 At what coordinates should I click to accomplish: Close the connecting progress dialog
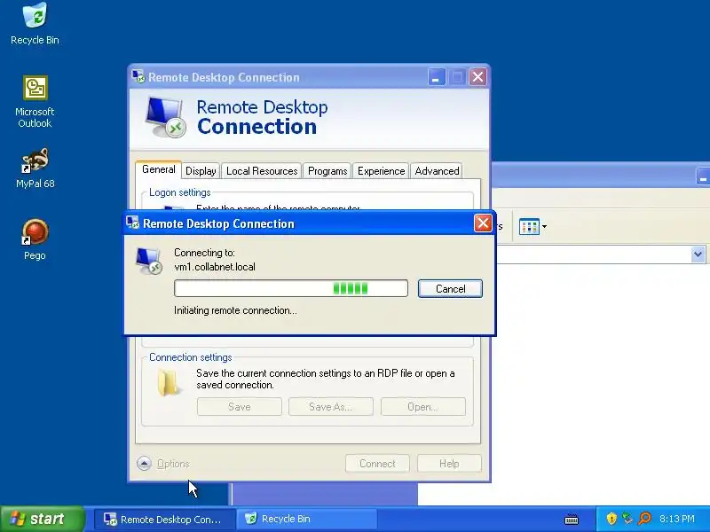pyautogui.click(x=483, y=223)
